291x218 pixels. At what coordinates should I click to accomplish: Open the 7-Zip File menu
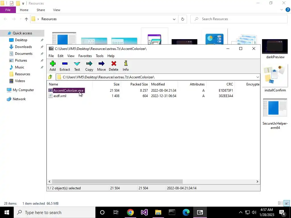tap(51, 56)
